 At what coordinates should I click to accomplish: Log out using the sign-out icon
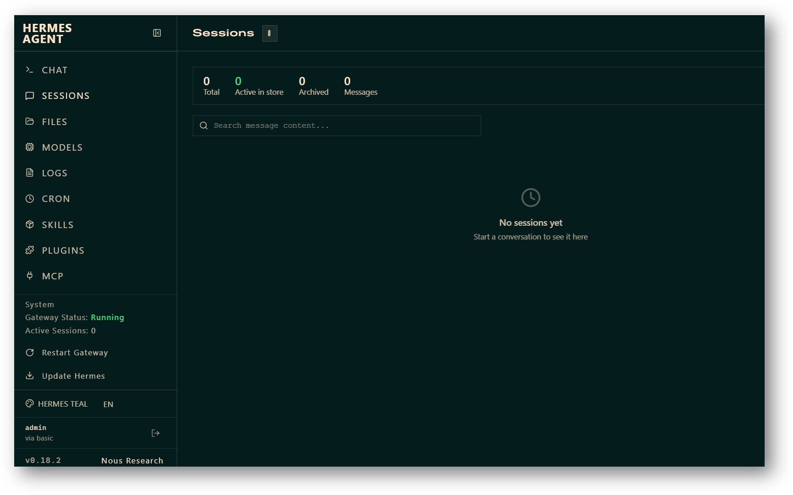pyautogui.click(x=156, y=433)
